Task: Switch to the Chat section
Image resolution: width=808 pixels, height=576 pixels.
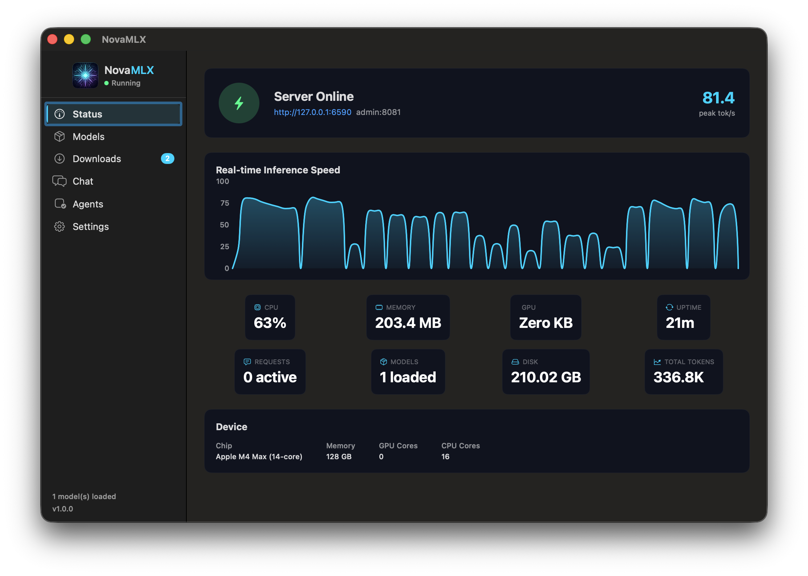Action: click(x=113, y=181)
